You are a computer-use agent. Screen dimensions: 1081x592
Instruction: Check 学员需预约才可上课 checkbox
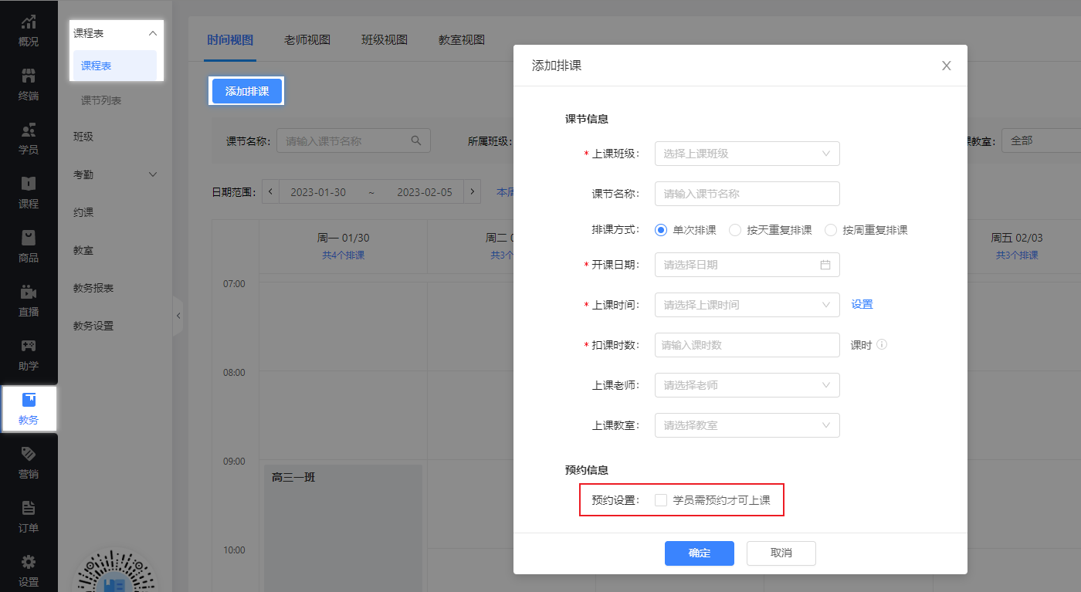661,500
